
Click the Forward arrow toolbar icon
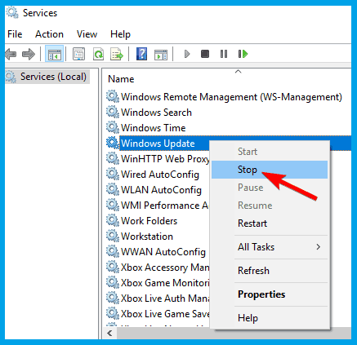29,54
